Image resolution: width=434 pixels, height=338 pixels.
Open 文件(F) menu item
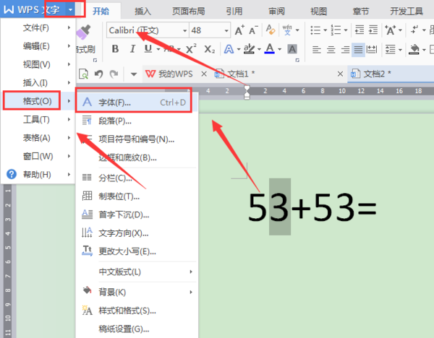pos(38,27)
